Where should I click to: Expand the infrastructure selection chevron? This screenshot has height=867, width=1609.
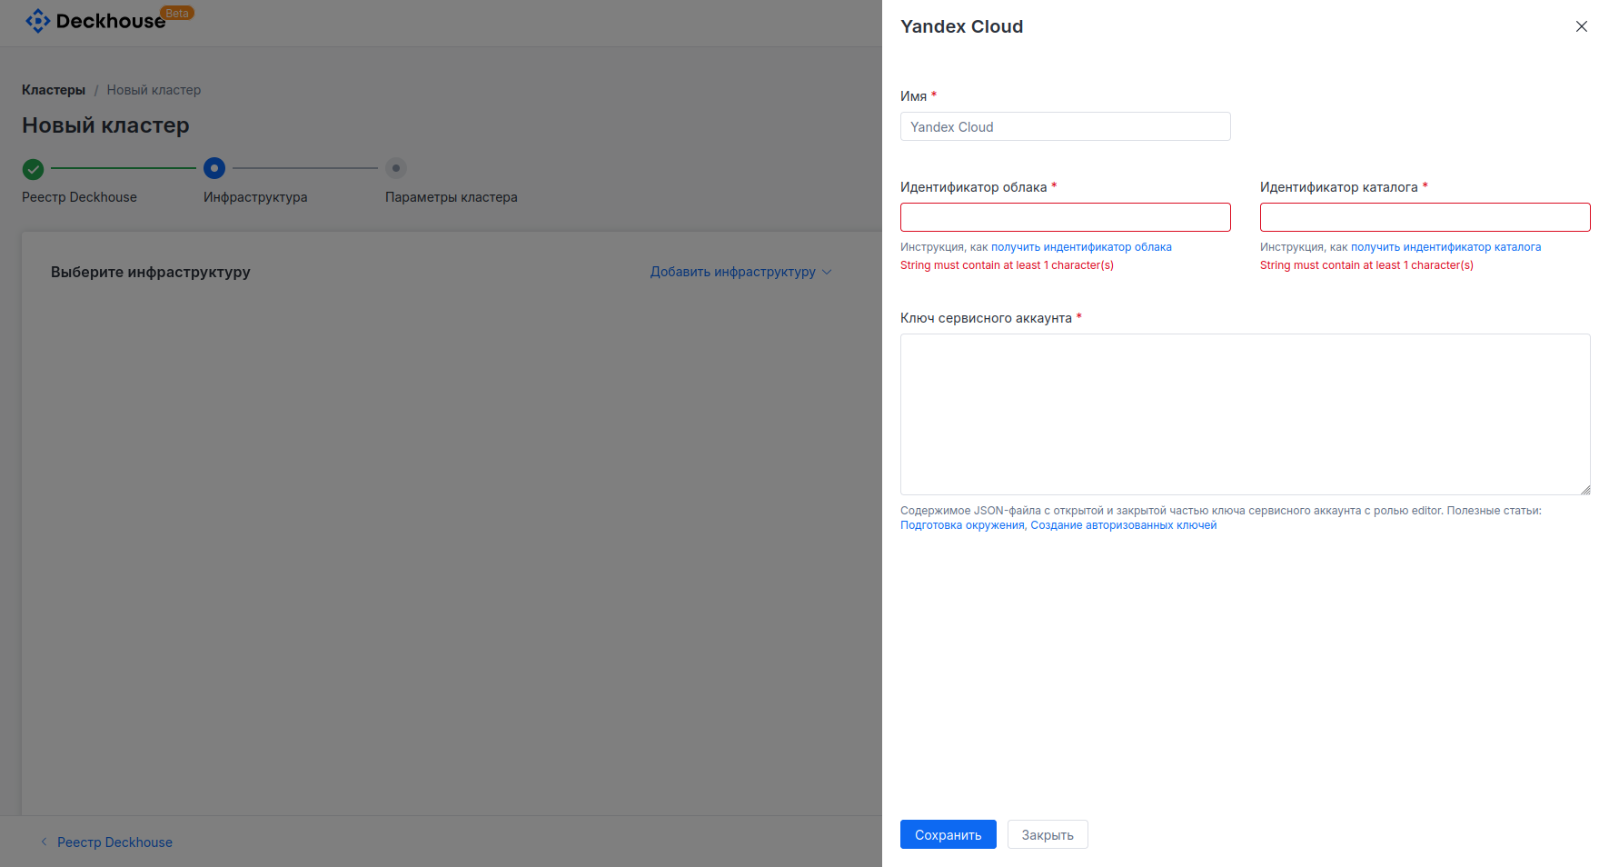point(828,272)
